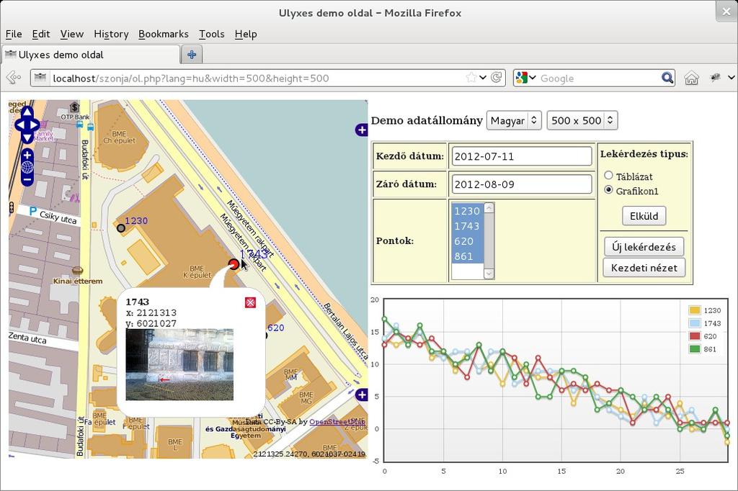Open the Bookmarks menu
The image size is (738, 491).
(164, 34)
